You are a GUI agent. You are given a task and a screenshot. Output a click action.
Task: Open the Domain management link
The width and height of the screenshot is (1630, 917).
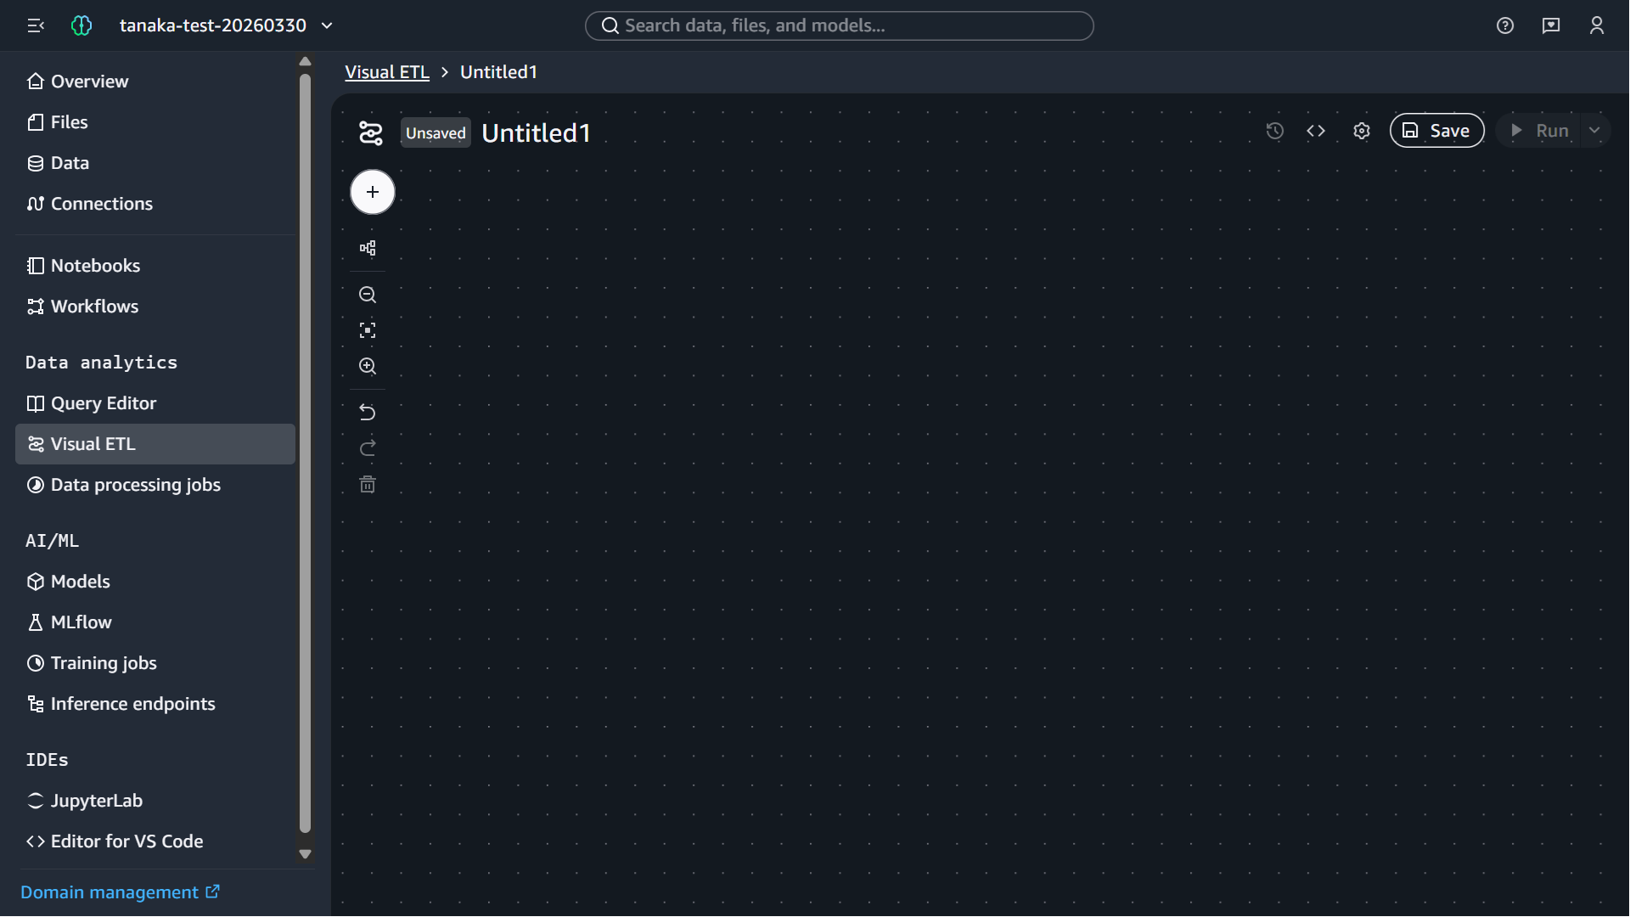click(121, 892)
